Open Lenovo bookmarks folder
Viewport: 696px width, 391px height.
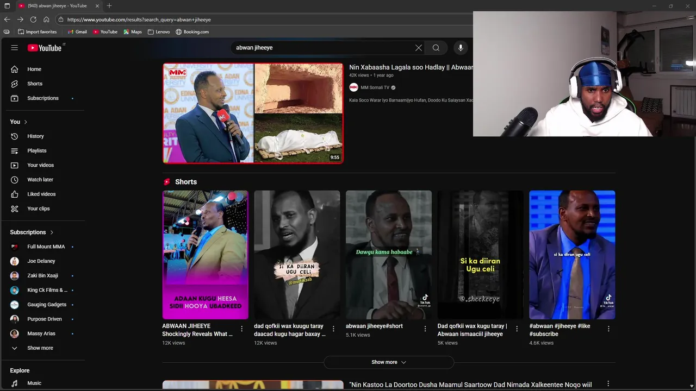tap(159, 32)
